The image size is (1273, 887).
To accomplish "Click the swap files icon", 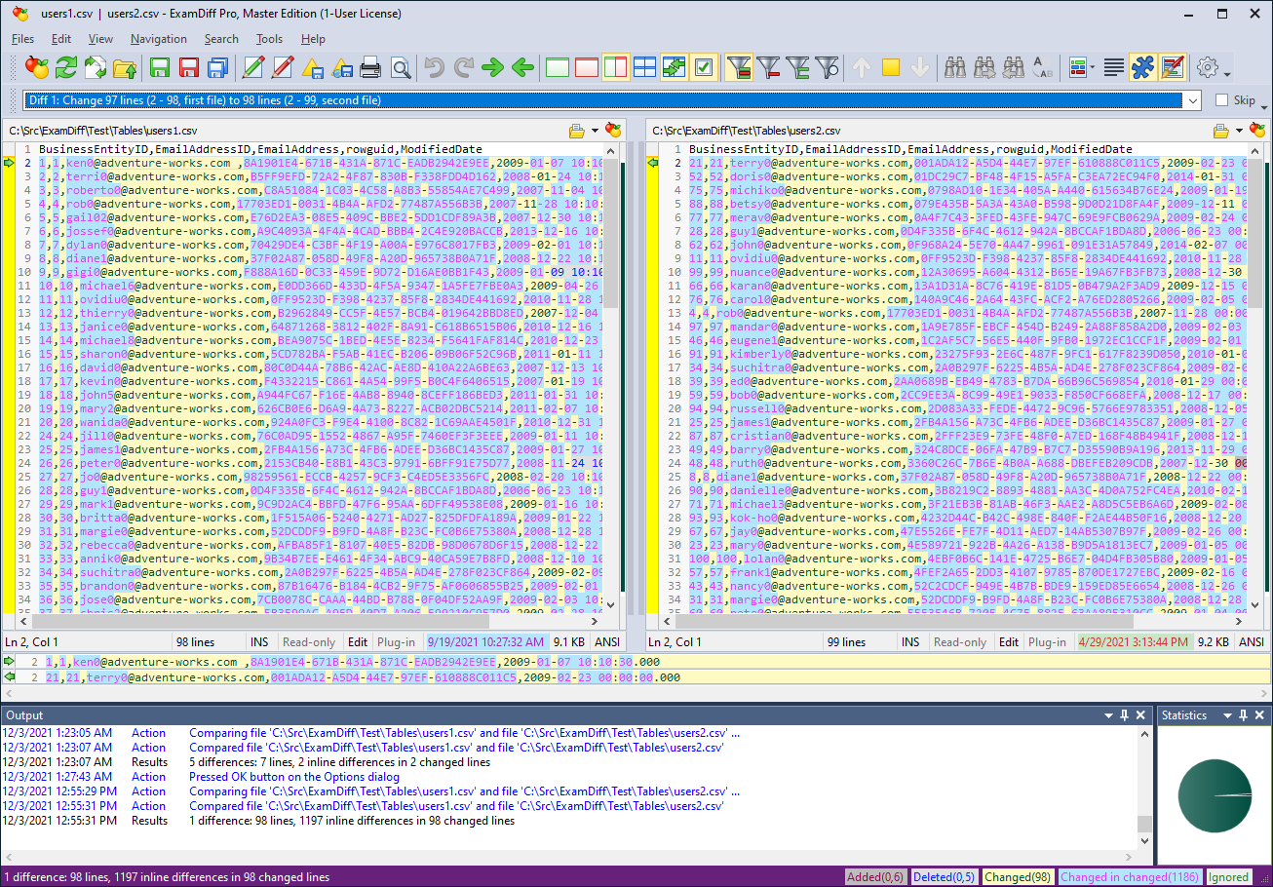I will point(96,67).
